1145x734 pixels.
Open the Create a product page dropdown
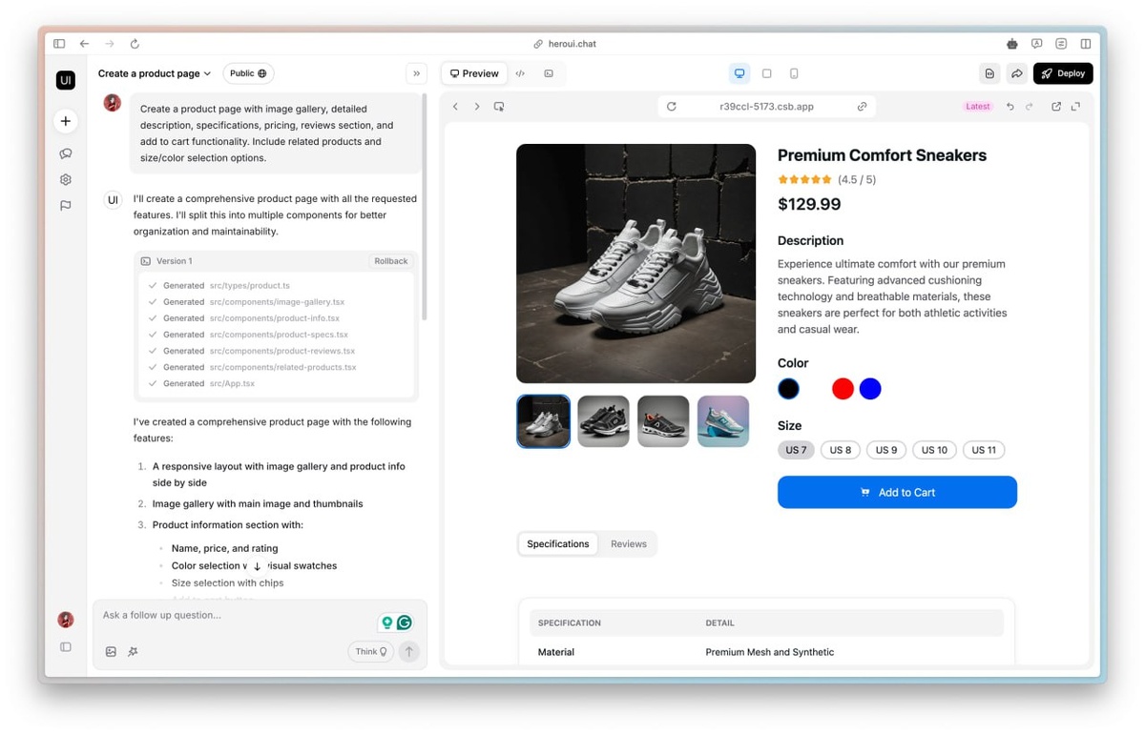[155, 73]
